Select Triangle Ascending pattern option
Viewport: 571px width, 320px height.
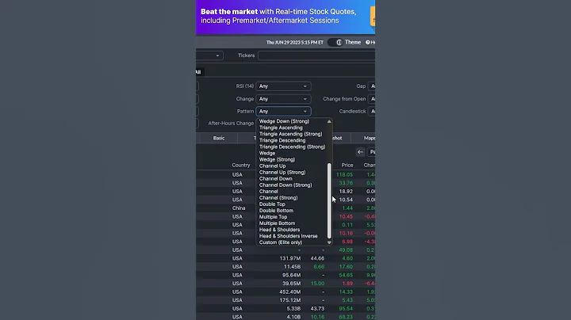pyautogui.click(x=281, y=128)
